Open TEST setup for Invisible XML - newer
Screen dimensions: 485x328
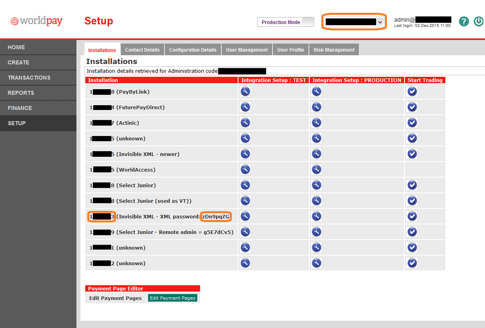tap(245, 154)
